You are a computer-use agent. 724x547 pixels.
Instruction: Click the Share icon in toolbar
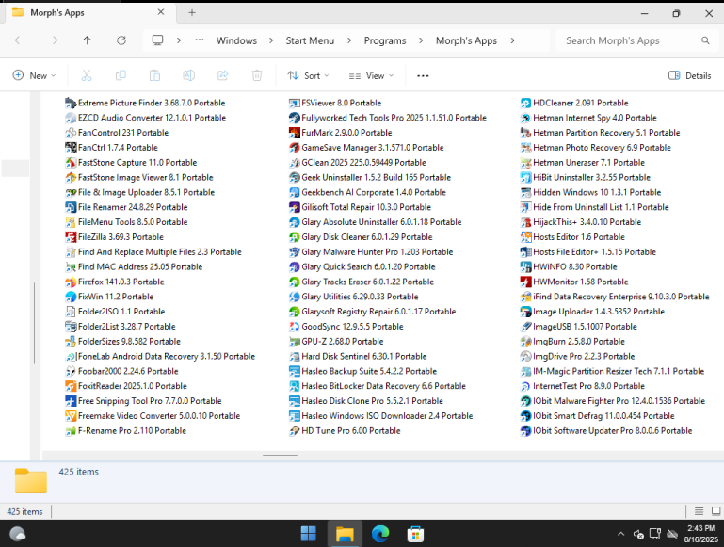tap(223, 75)
